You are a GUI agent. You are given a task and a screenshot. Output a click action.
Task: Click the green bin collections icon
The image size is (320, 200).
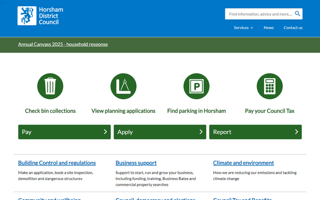pyautogui.click(x=50, y=86)
